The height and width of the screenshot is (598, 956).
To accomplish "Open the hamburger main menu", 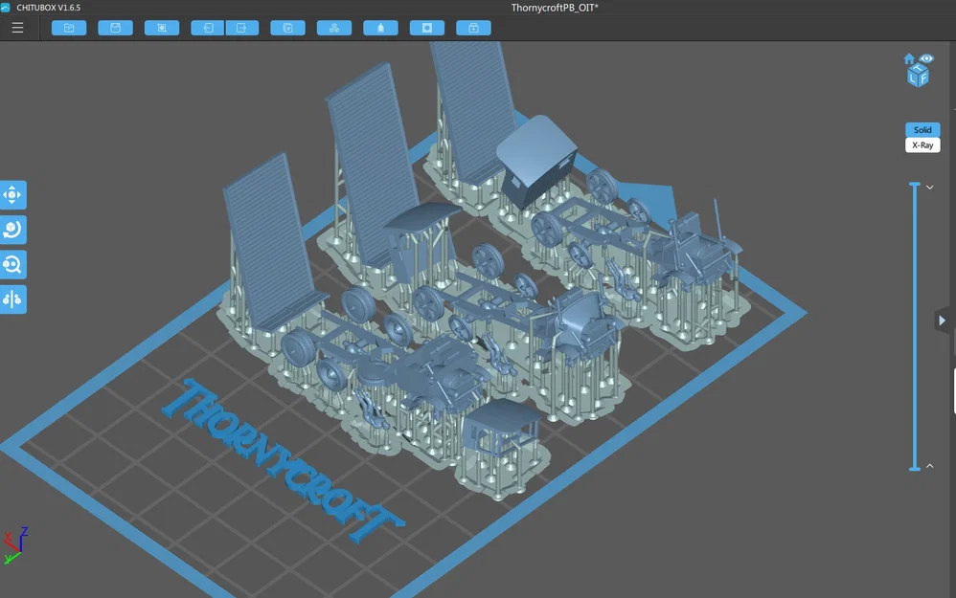I will [x=17, y=28].
